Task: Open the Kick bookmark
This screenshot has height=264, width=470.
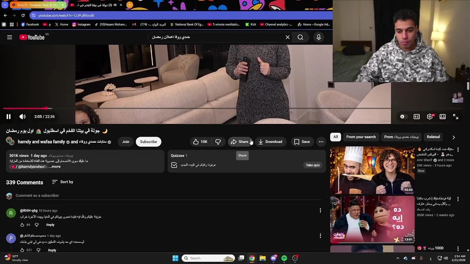Action: (250, 25)
